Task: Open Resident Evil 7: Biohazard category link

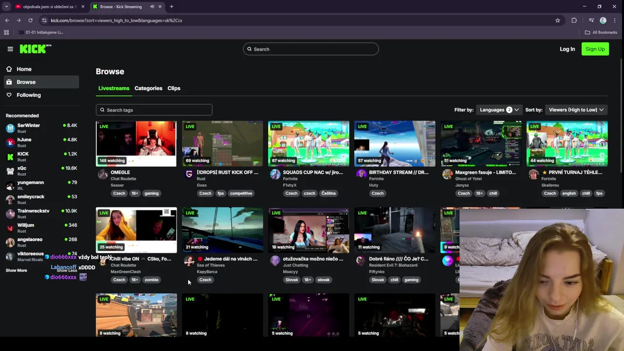Action: point(393,265)
